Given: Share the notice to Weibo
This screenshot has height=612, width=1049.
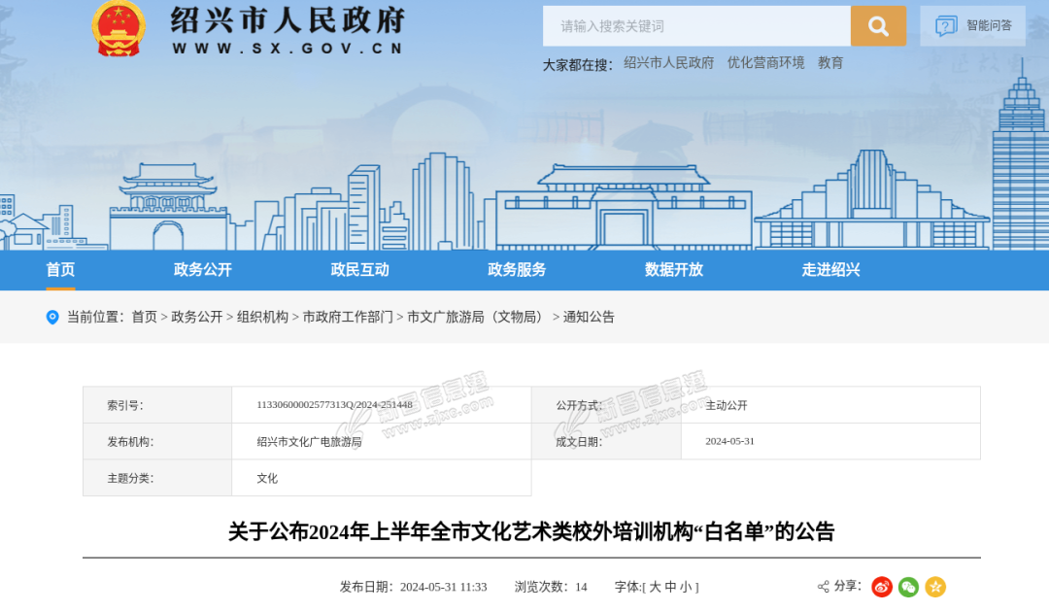Looking at the screenshot, I should click(x=882, y=587).
